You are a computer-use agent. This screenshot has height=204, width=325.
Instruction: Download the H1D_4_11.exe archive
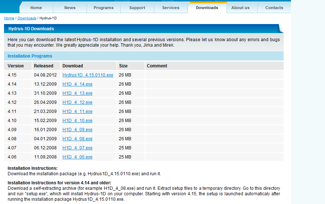pos(78,111)
